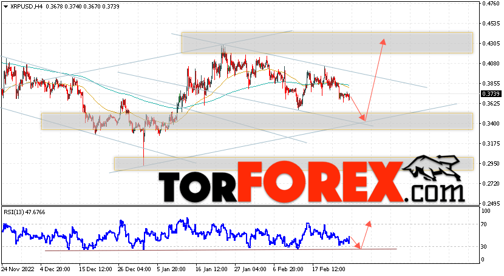Open the chart menu arrow beside XRPUSD,H4
Viewport: 504px width, 276px height.
click(x=6, y=7)
